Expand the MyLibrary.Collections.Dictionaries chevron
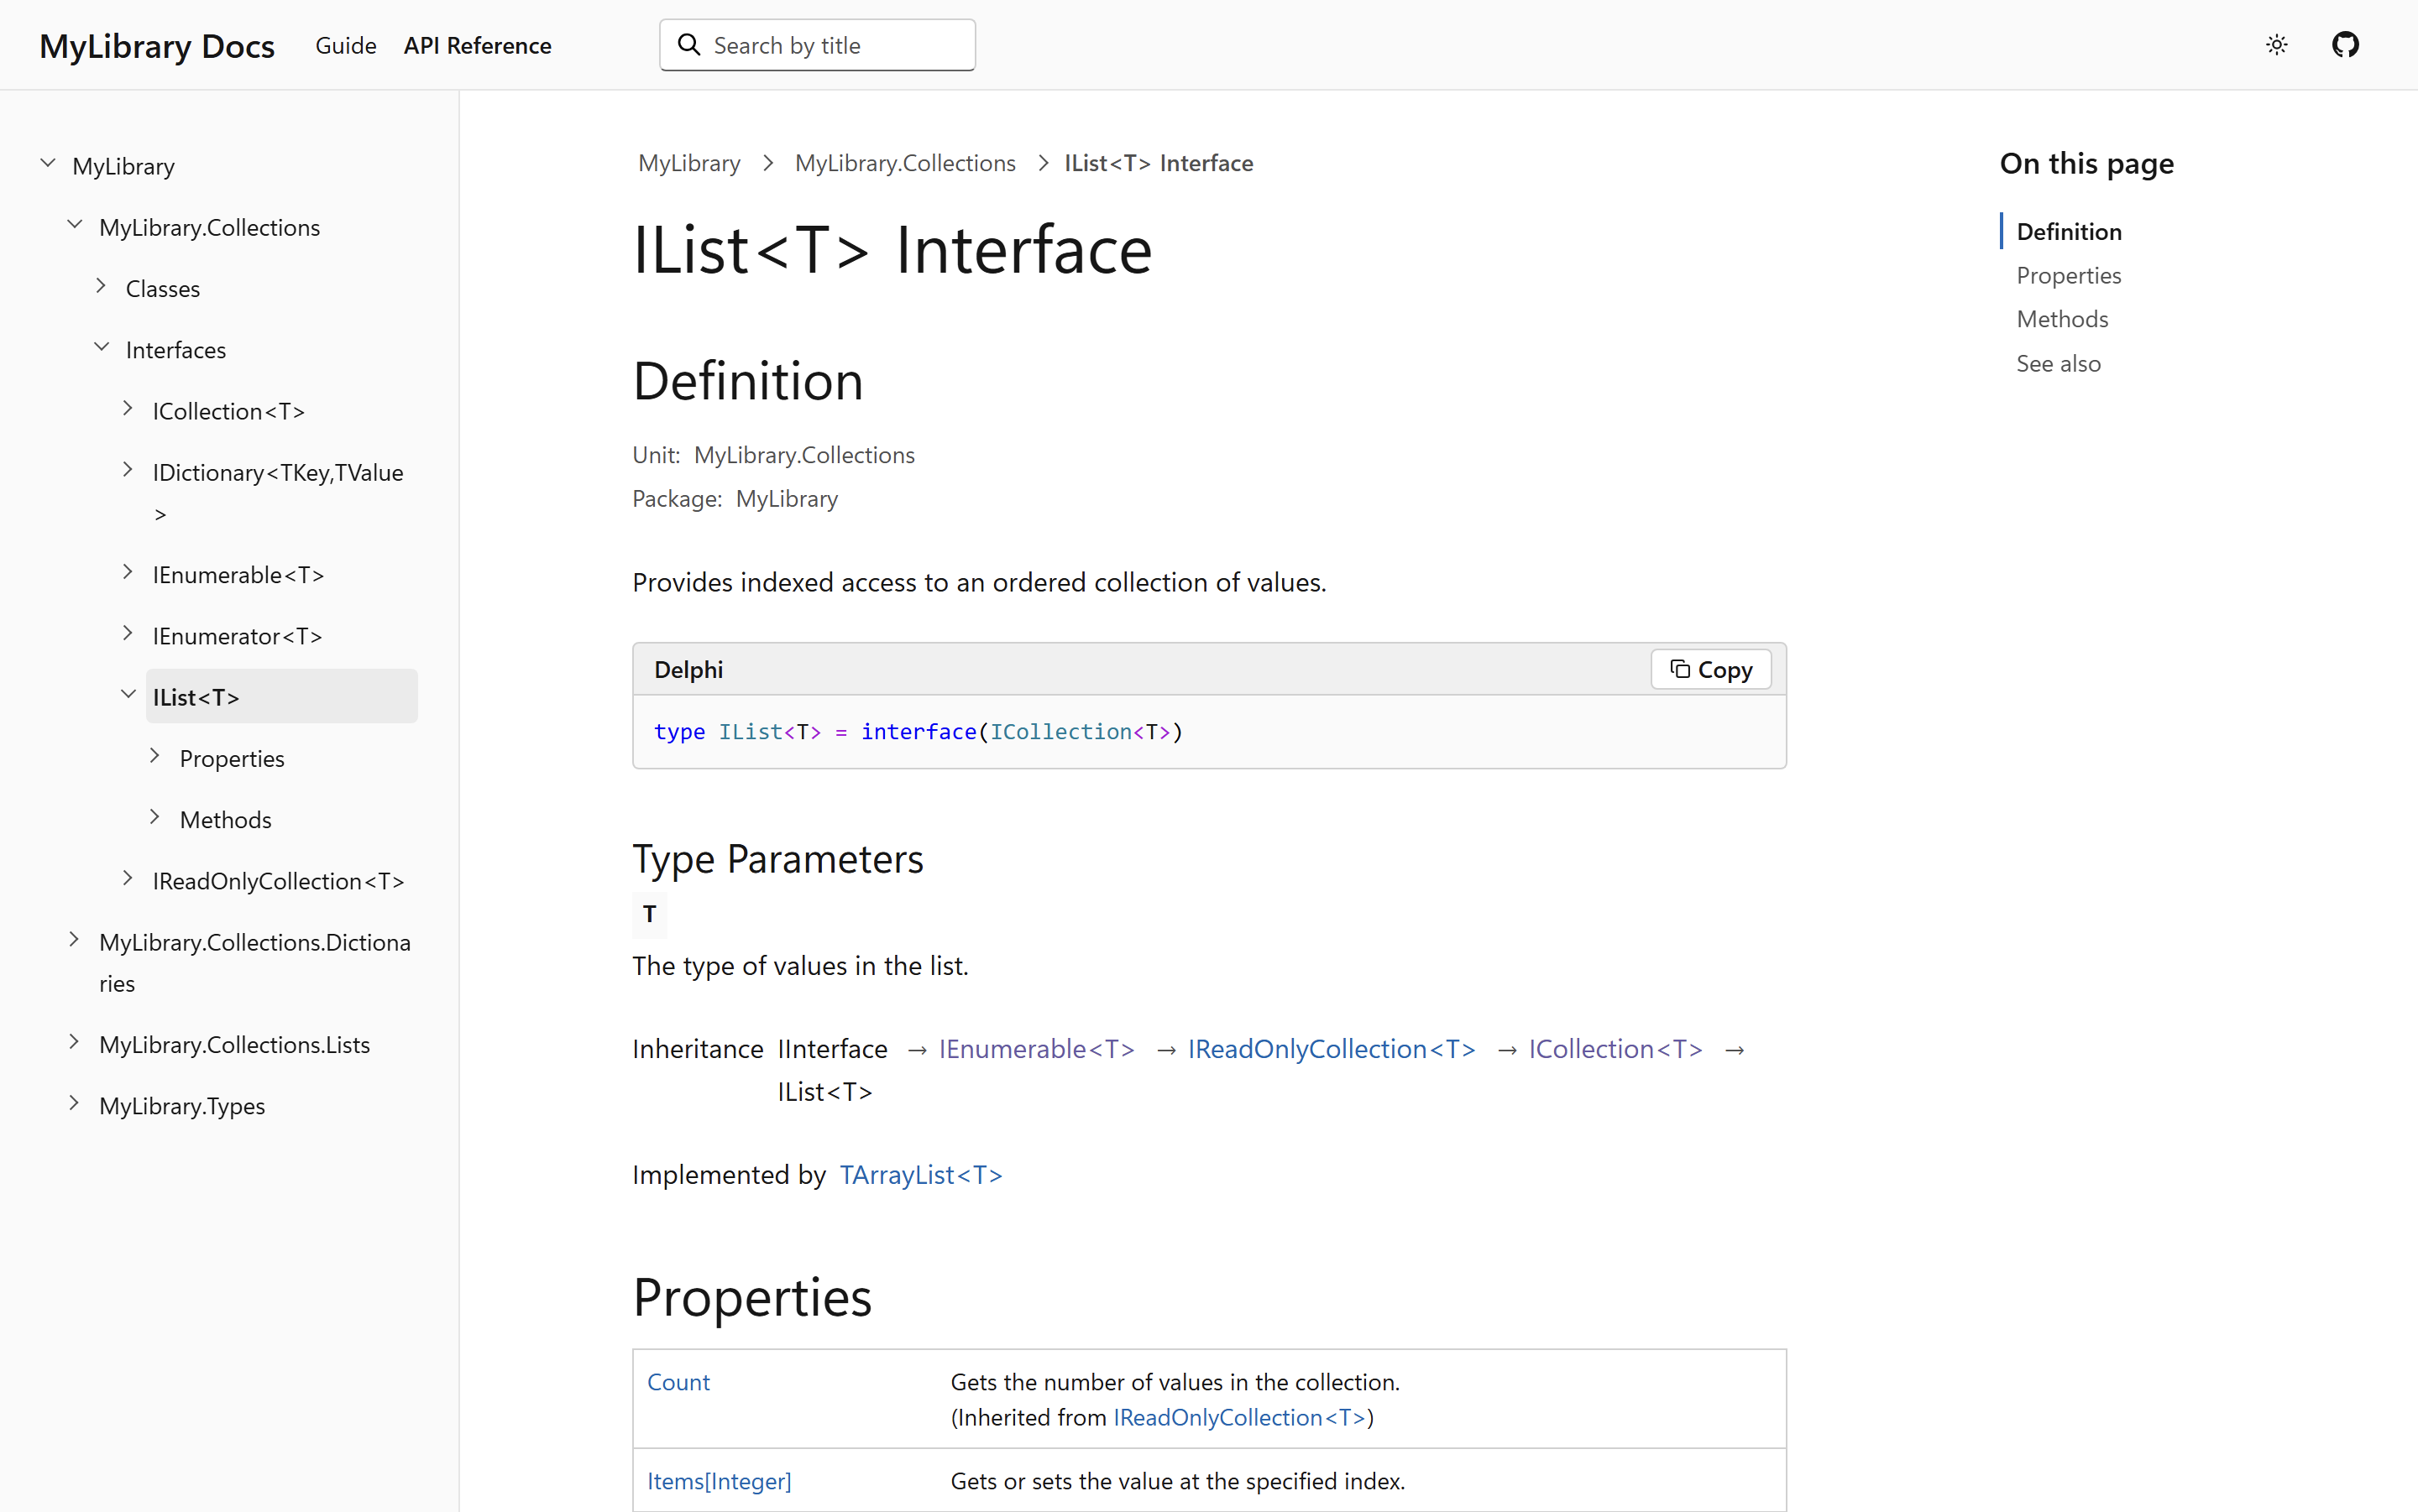 pyautogui.click(x=74, y=939)
